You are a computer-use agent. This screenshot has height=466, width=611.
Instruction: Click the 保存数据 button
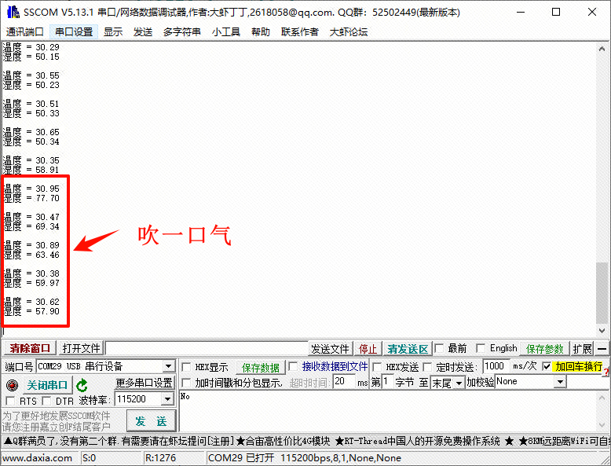point(260,367)
